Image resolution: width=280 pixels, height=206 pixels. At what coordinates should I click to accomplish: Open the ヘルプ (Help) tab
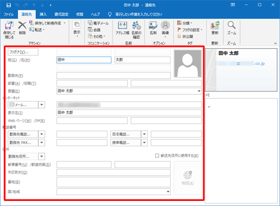(95, 15)
